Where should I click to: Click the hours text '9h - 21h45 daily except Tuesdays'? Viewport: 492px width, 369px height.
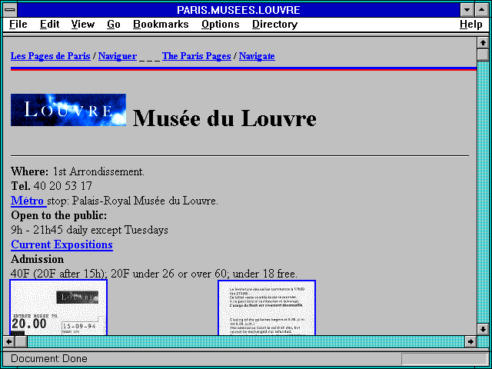point(89,231)
